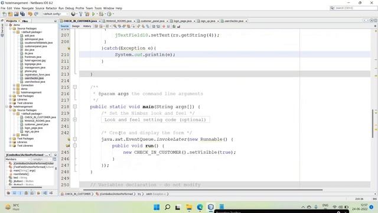Click Navigator horizontal scrollbar
Screen dimensions: 378x213
click(x=26, y=187)
